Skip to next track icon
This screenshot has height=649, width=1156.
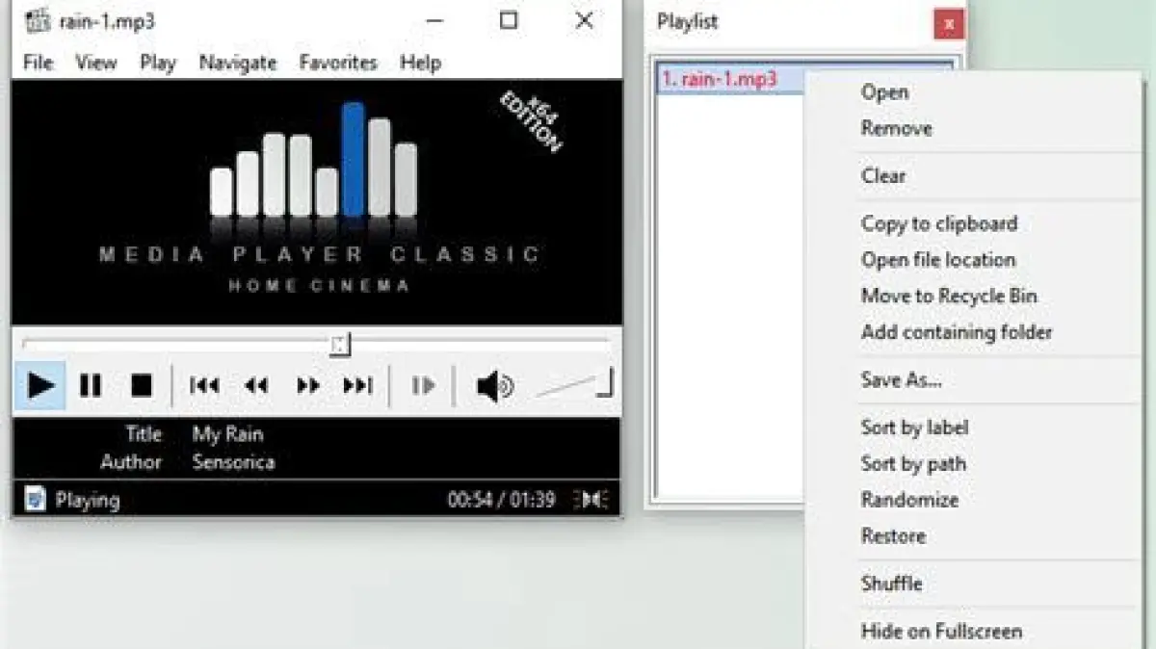(357, 386)
